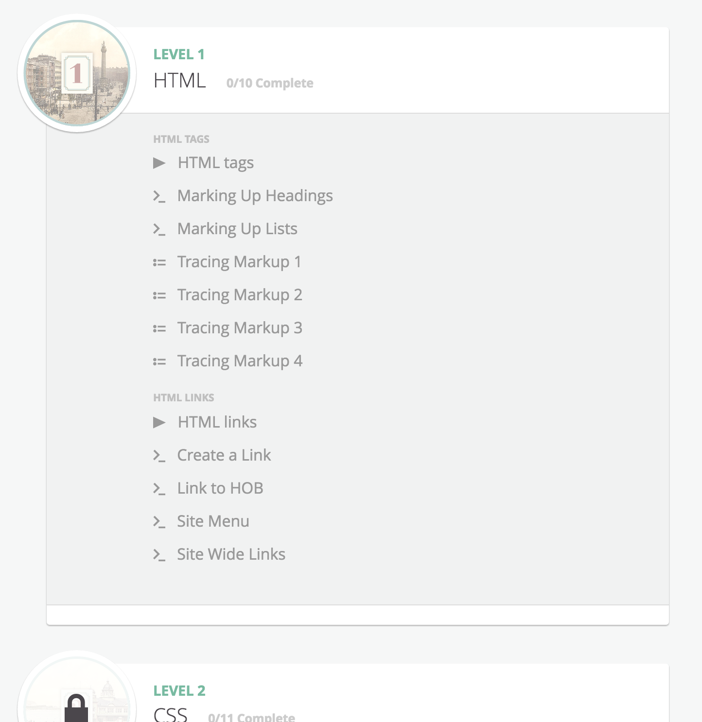Click the terminal icon beside Site Menu
Viewport: 702px width, 722px height.
point(159,522)
